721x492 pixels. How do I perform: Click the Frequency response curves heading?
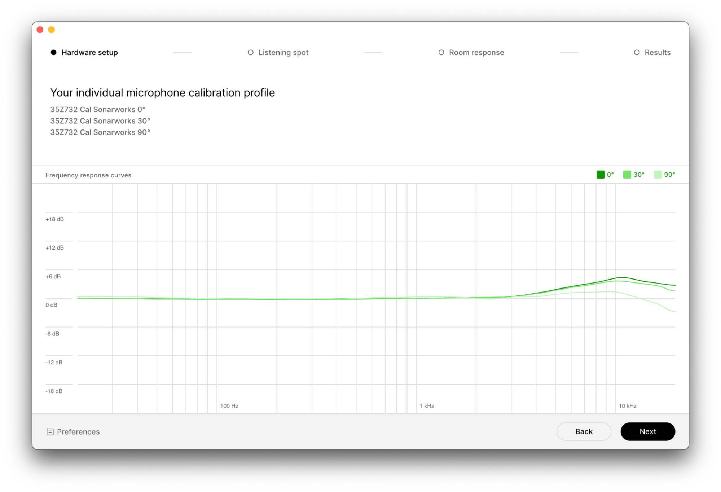tap(88, 175)
